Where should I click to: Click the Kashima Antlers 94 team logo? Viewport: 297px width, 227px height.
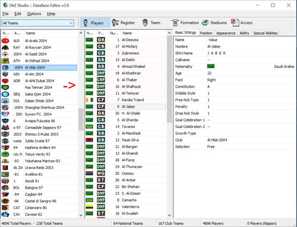(5, 148)
